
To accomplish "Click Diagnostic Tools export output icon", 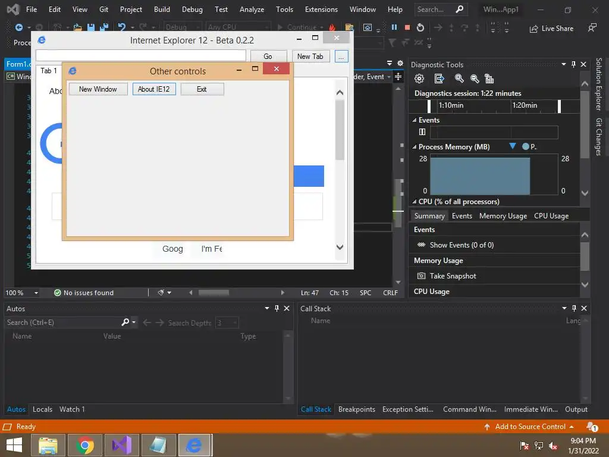I will pos(439,79).
